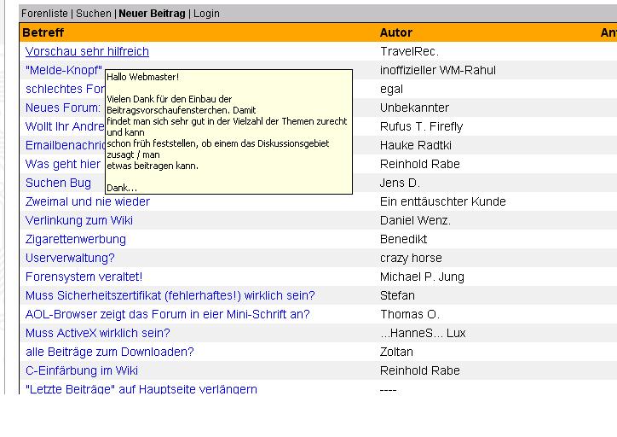
Task: Click "Reinhold Rabe" in the C-Einfärbung row
Action: [420, 370]
